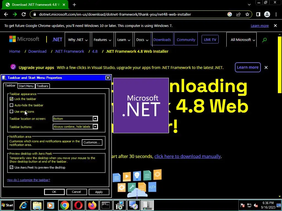
Task: Open Downloads nav item
Action: (162, 40)
